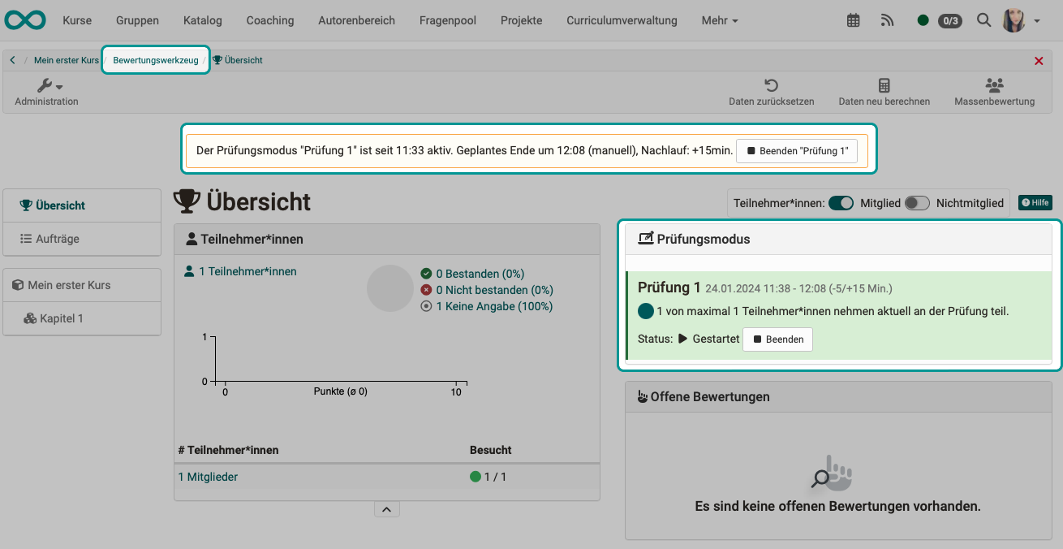The width and height of the screenshot is (1063, 549).
Task: Click the green participation progress indicator
Action: (x=478, y=477)
